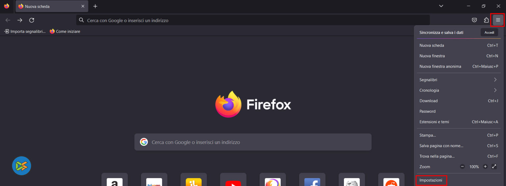Open Download from the menu
The image size is (506, 186).
459,101
